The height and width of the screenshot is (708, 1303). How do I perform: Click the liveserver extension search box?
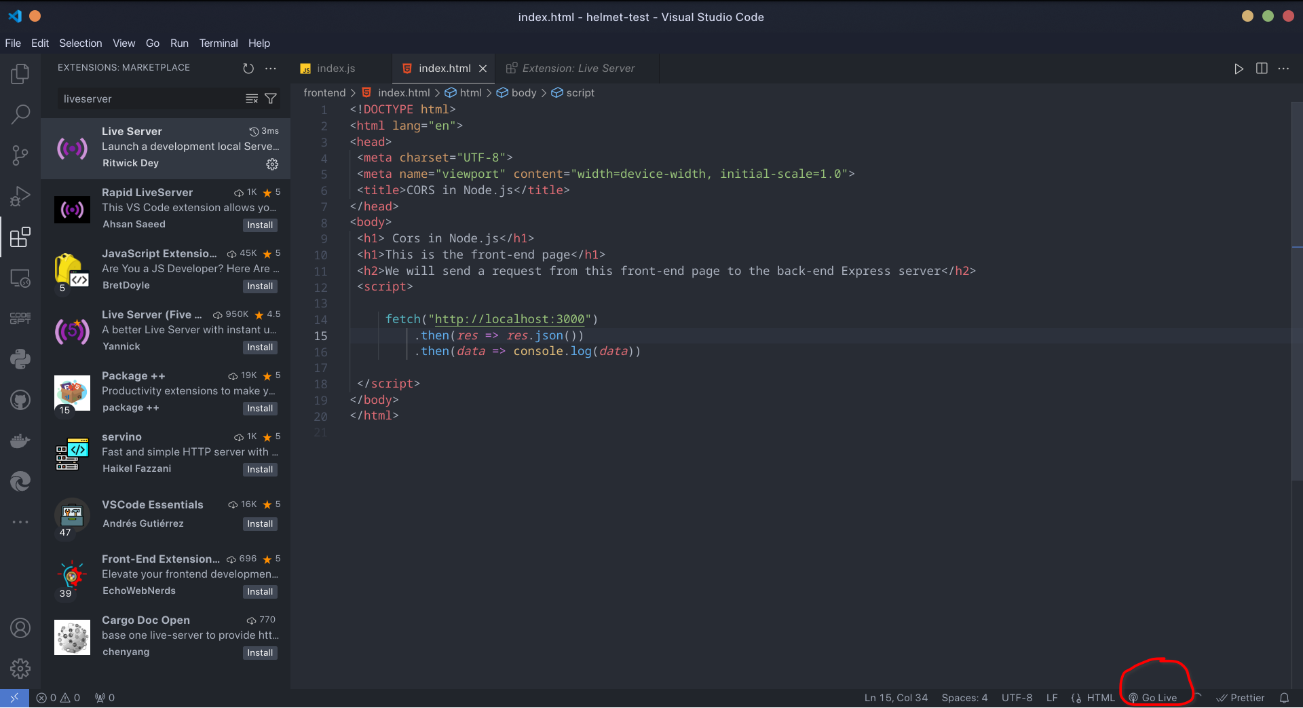149,99
